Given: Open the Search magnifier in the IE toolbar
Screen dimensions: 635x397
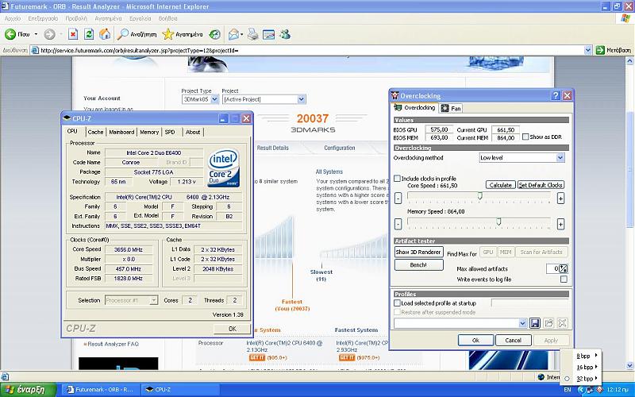Looking at the screenshot, I should coord(122,34).
